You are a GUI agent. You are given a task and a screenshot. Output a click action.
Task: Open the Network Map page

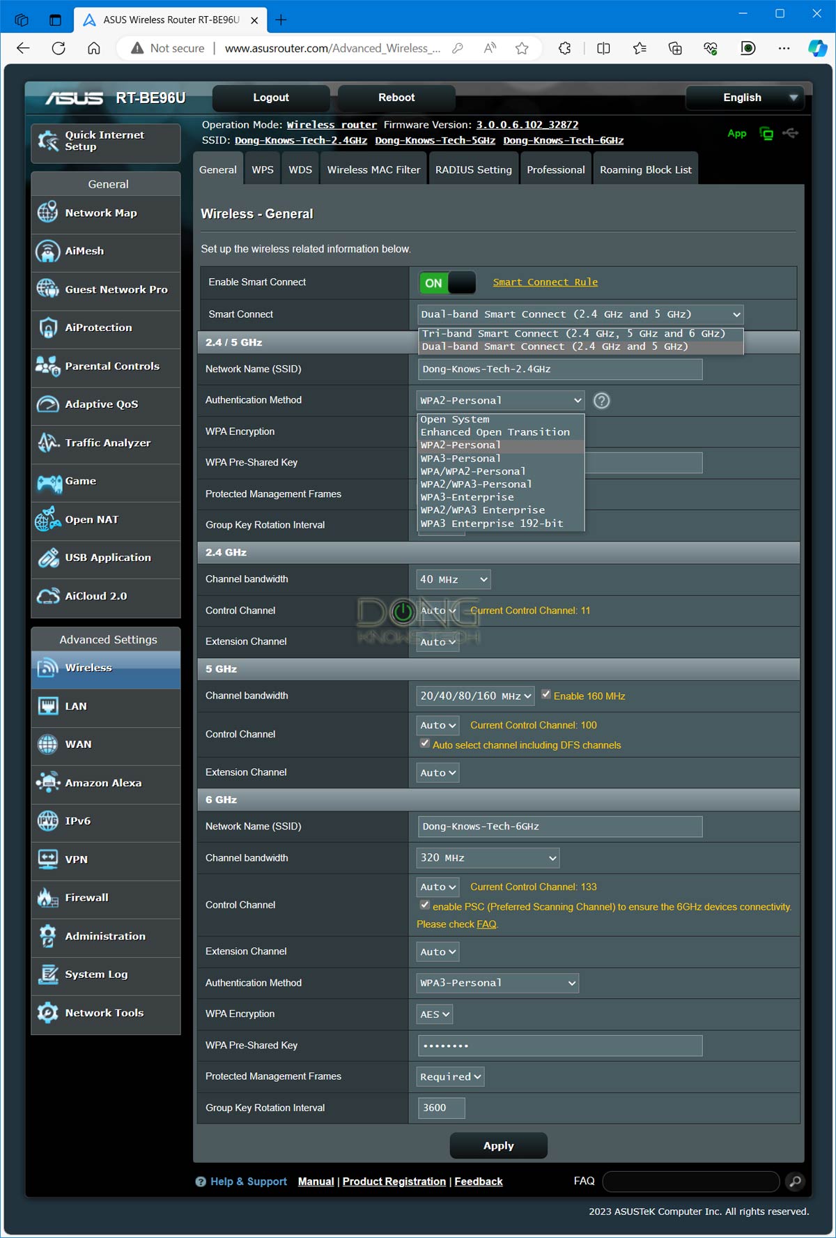pyautogui.click(x=106, y=213)
